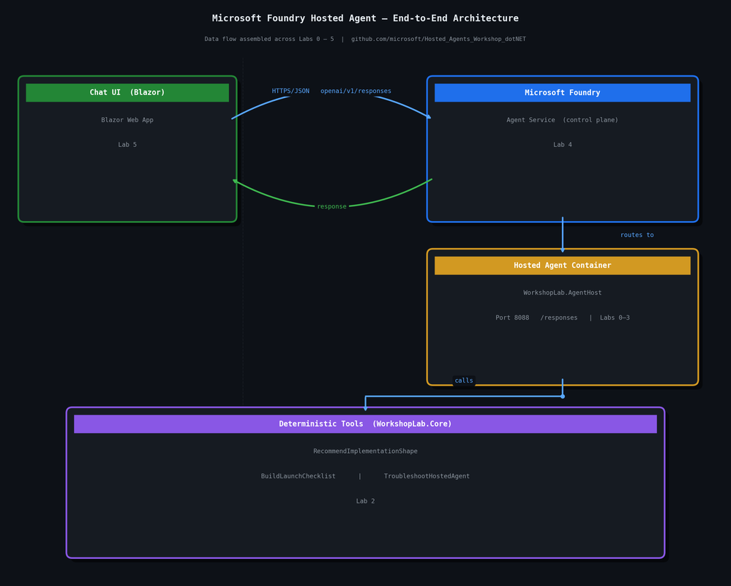Screen dimensions: 731x586
Task: Click the diagram title 'Microsoft Foundry Hosted Agent — End-to-End Architecture'
Action: (x=365, y=18)
